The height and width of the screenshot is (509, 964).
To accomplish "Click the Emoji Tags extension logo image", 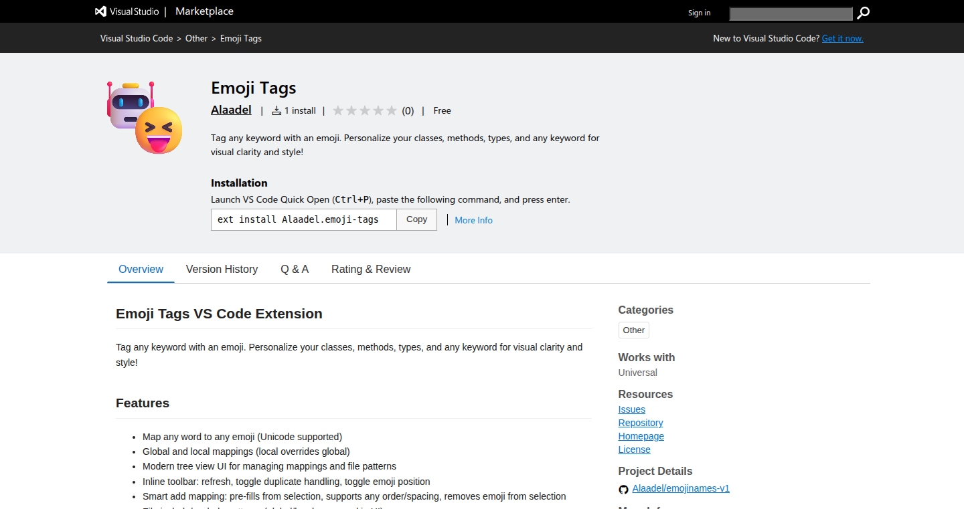I will tap(145, 117).
